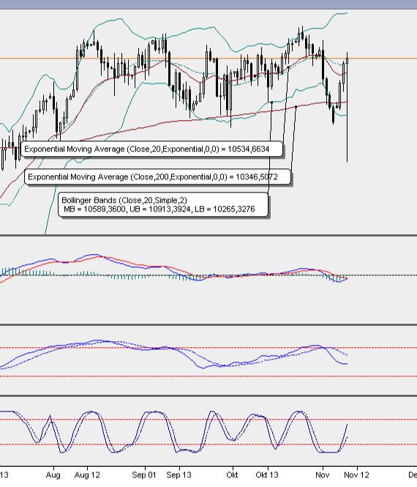This screenshot has width=417, height=487.
Task: Click the 'Okt' date axis label
Action: [232, 475]
